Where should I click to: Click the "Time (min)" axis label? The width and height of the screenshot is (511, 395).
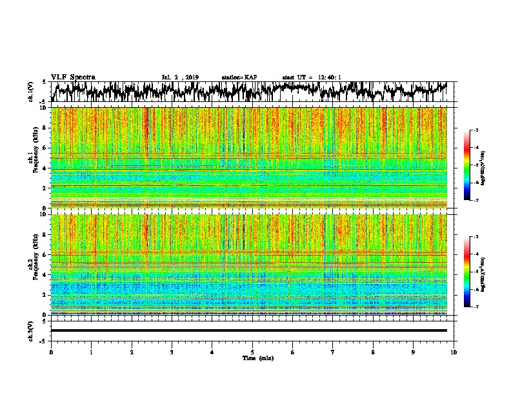tap(258, 358)
